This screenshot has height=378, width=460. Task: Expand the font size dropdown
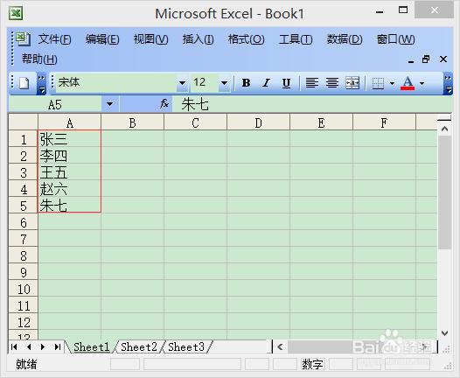[x=225, y=83]
